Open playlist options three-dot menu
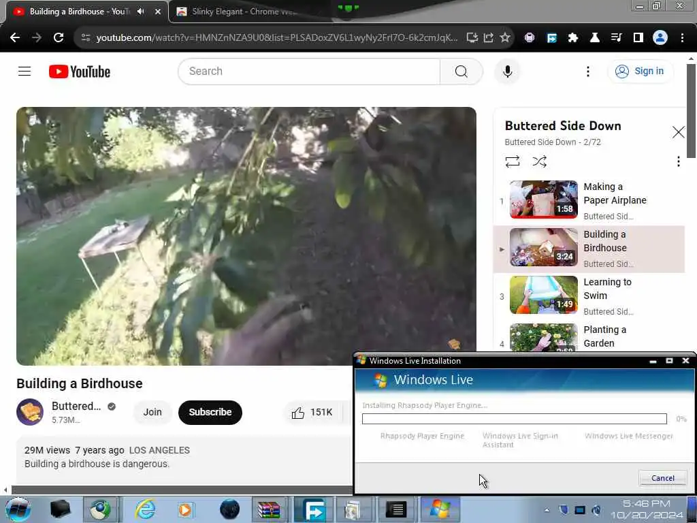697x523 pixels. coord(679,161)
